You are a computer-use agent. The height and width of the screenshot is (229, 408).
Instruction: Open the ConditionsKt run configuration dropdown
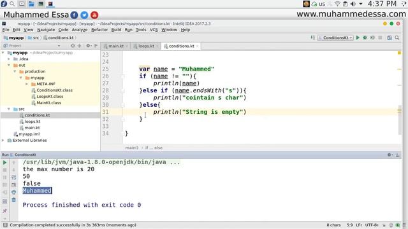point(335,38)
